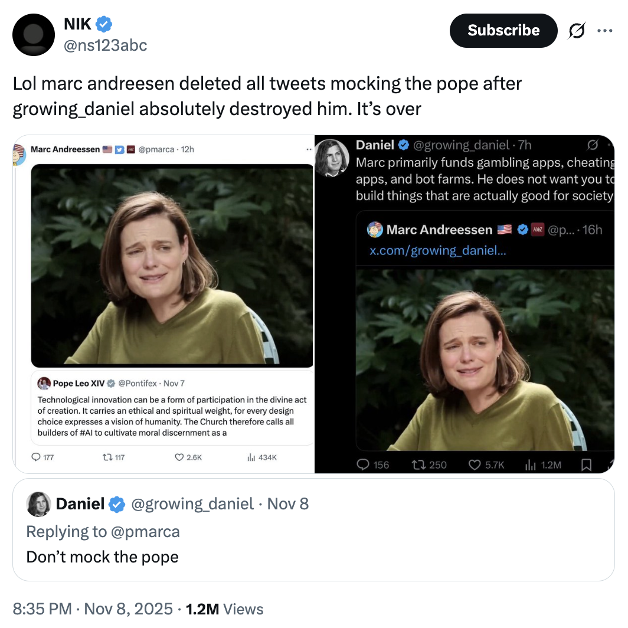Open the more options ellipsis menu

[x=606, y=31]
